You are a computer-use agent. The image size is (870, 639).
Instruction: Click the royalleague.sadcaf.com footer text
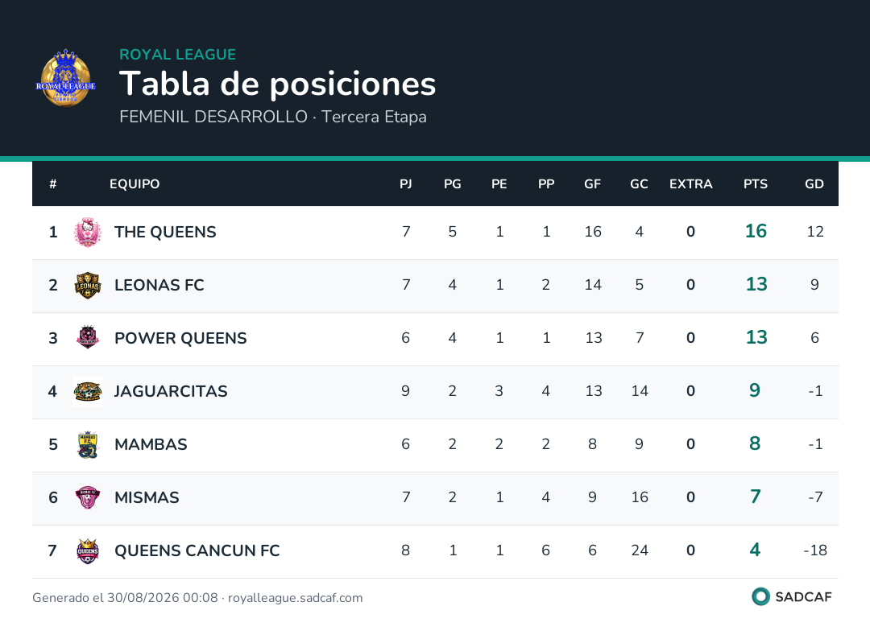coord(295,598)
